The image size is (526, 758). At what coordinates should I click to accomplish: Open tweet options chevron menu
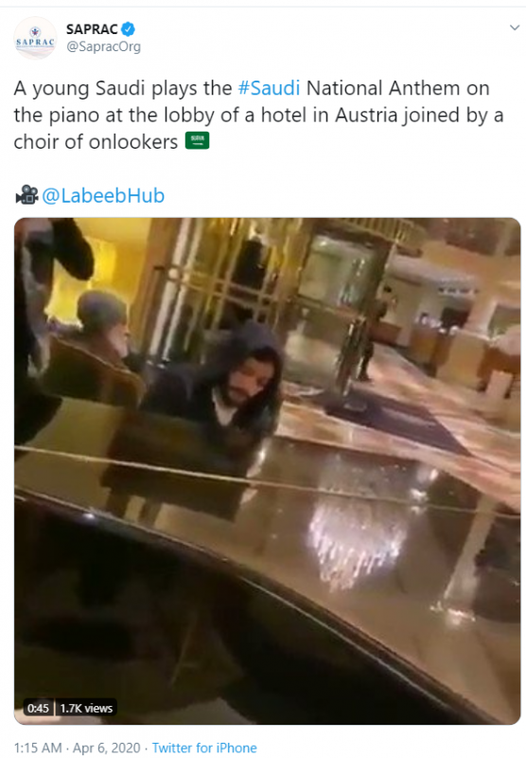click(515, 27)
